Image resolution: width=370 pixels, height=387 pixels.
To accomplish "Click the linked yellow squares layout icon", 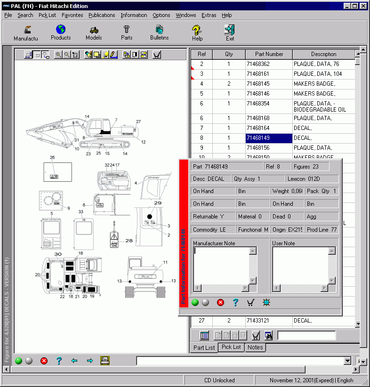I will pyautogui.click(x=127, y=55).
